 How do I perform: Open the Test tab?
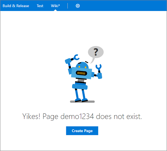coord(40,6)
